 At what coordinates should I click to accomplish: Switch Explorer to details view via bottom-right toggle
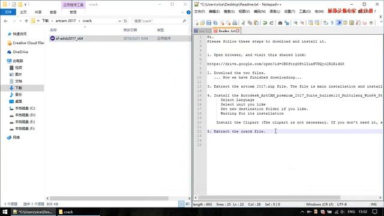click(x=181, y=204)
